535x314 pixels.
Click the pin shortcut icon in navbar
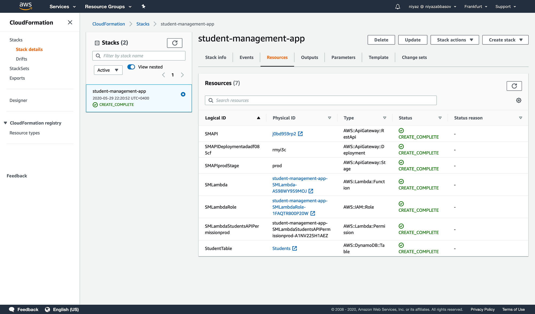143,6
